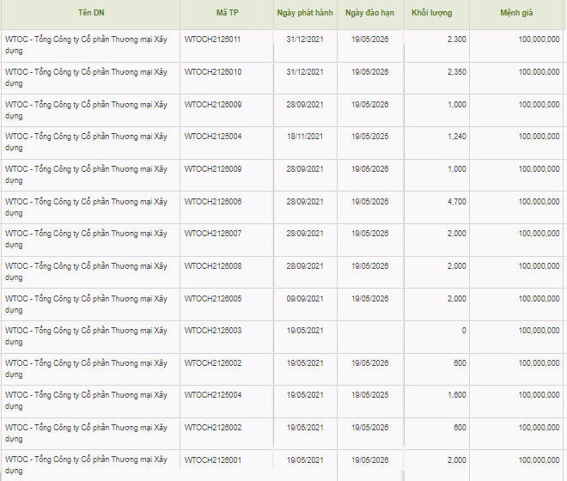The image size is (567, 481).
Task: Select the 09/09/2021 issue date cell
Action: [x=305, y=299]
